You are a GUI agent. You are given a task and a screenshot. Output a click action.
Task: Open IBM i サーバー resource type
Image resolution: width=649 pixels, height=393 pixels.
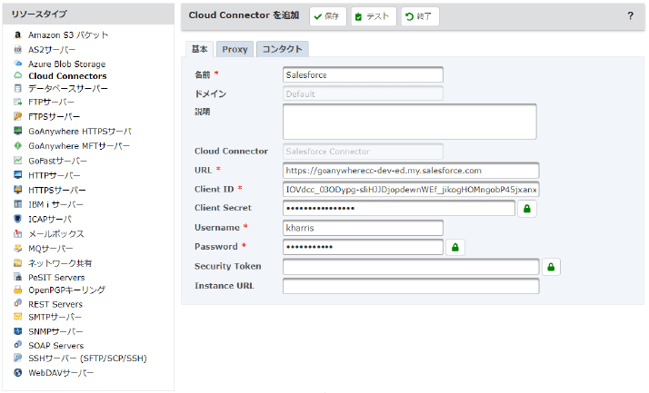[55, 204]
